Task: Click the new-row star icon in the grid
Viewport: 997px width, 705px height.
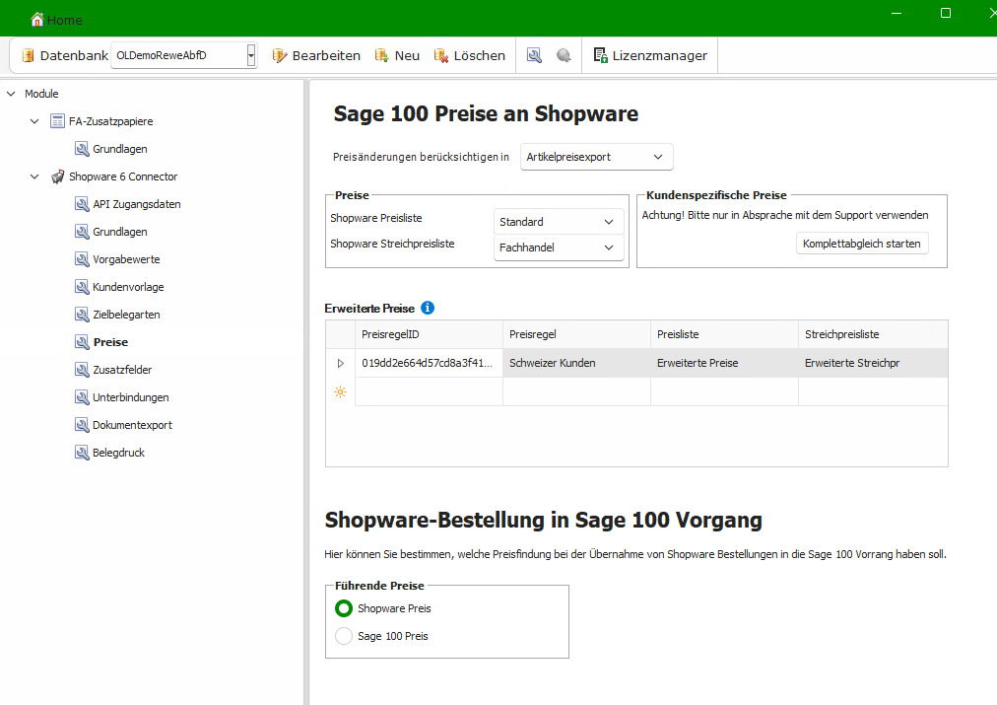Action: click(x=340, y=392)
